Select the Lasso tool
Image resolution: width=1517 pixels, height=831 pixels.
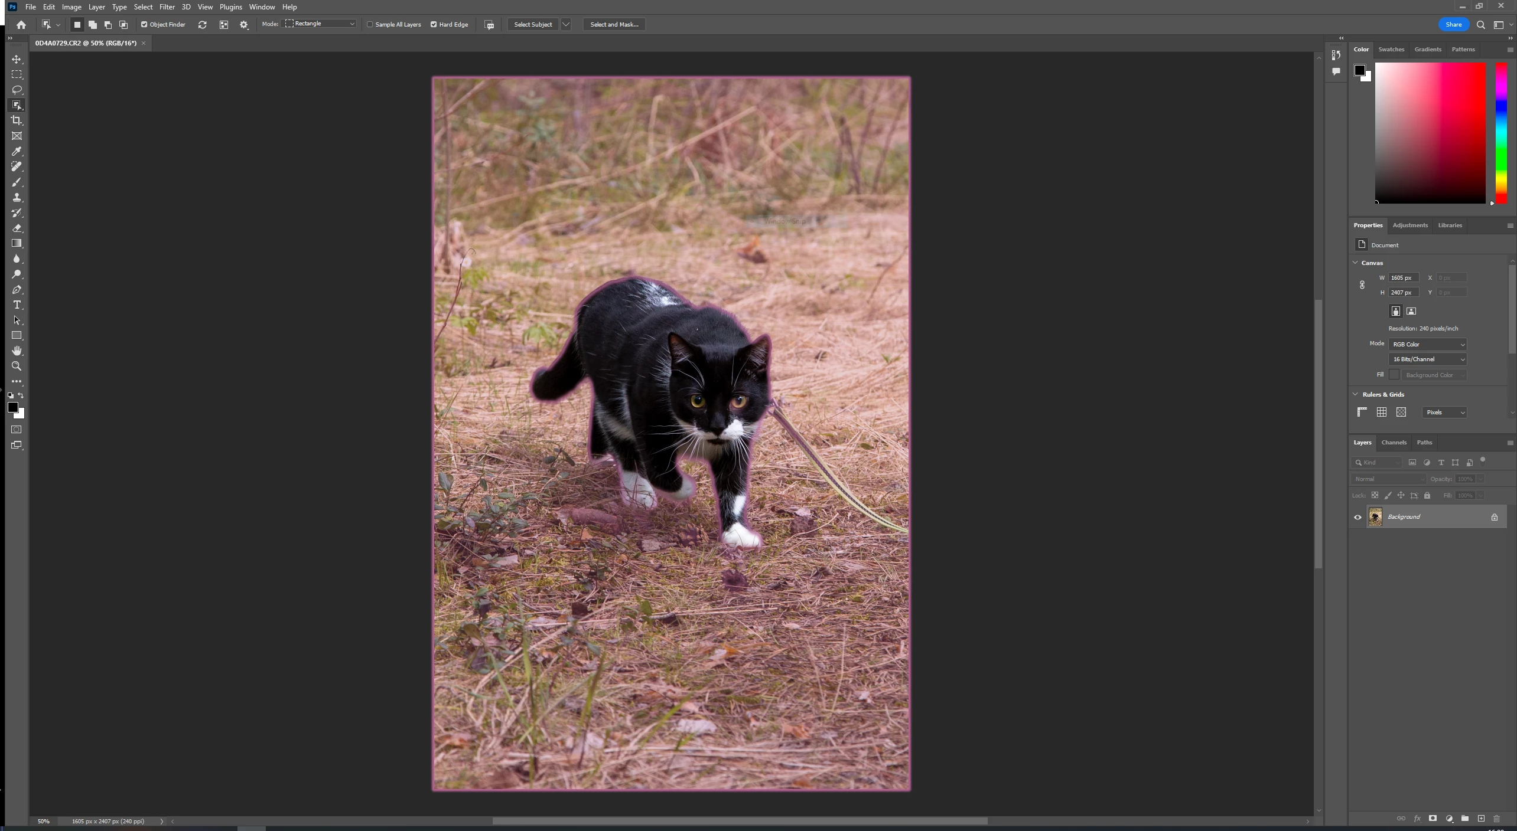point(17,90)
